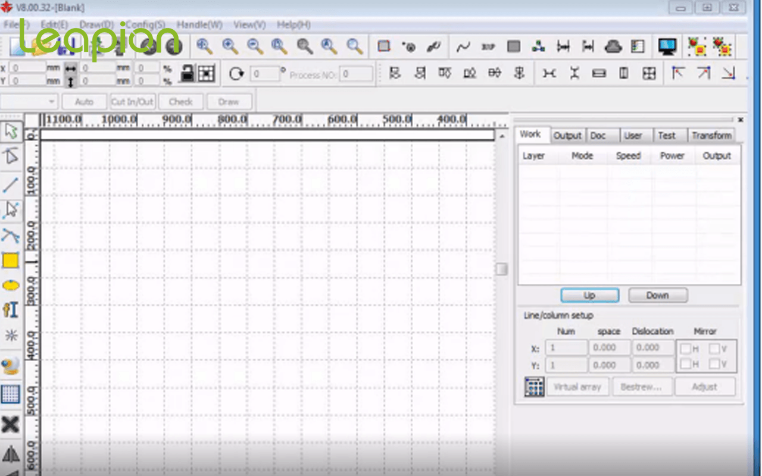Click the gray cloud-shaped toolbar icon
This screenshot has width=762, height=476.
613,46
